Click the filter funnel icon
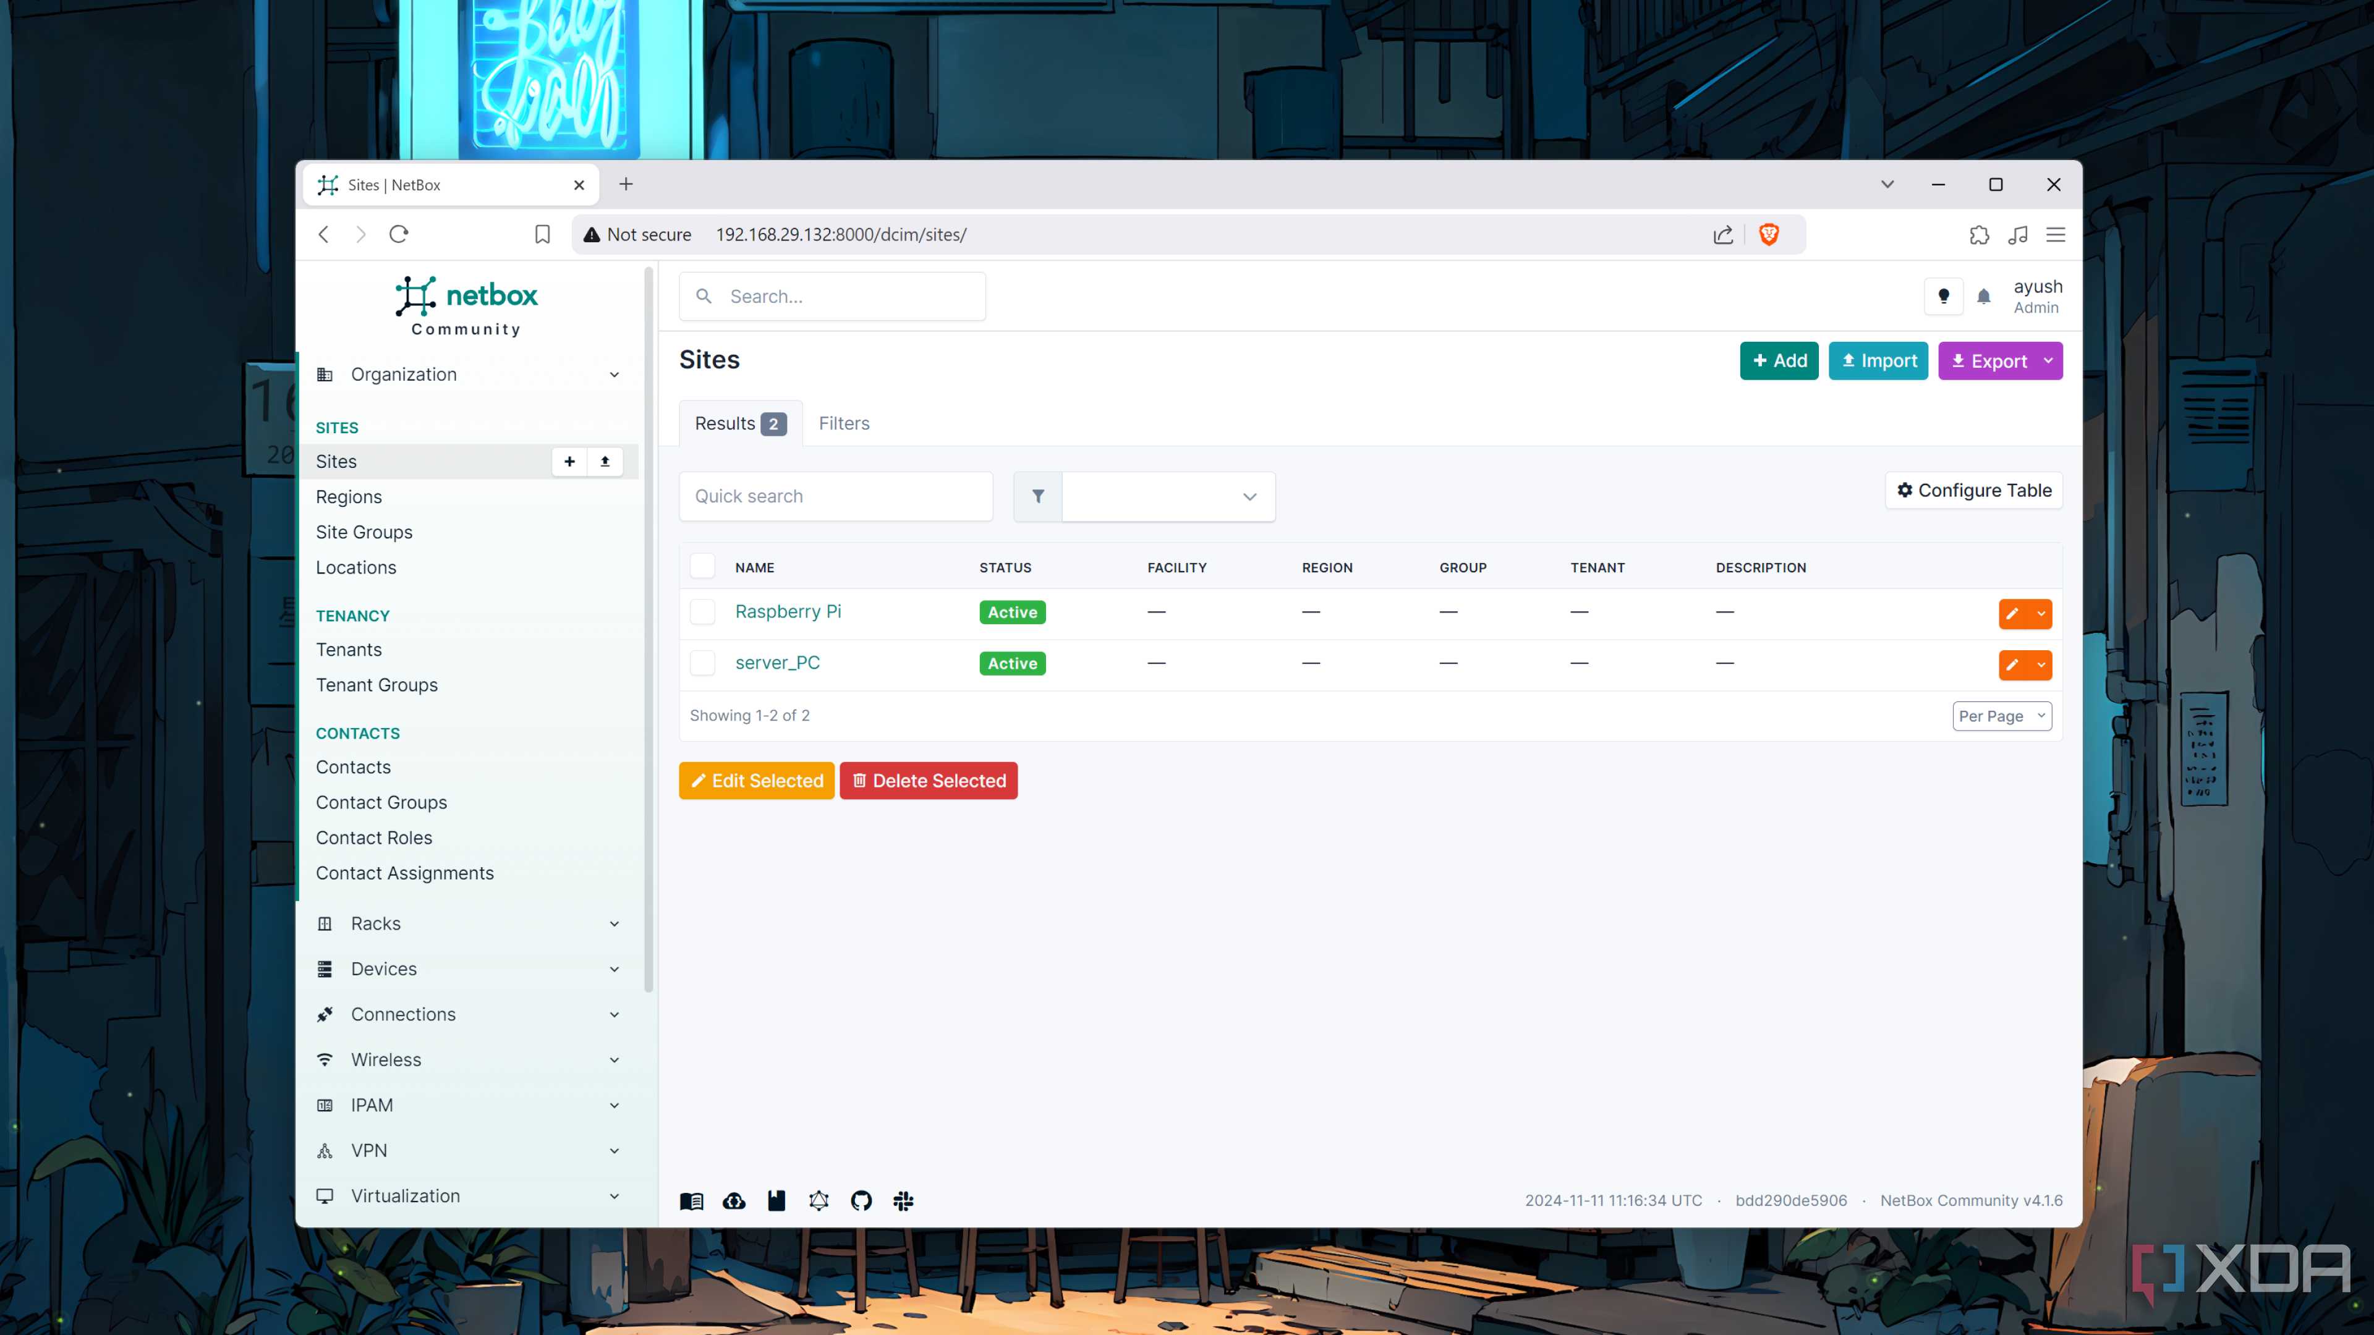The width and height of the screenshot is (2374, 1335). pyautogui.click(x=1038, y=496)
